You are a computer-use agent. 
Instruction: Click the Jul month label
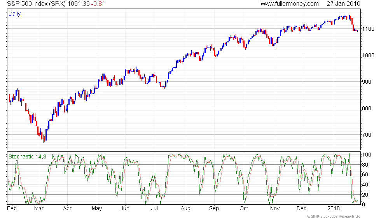[154, 209]
